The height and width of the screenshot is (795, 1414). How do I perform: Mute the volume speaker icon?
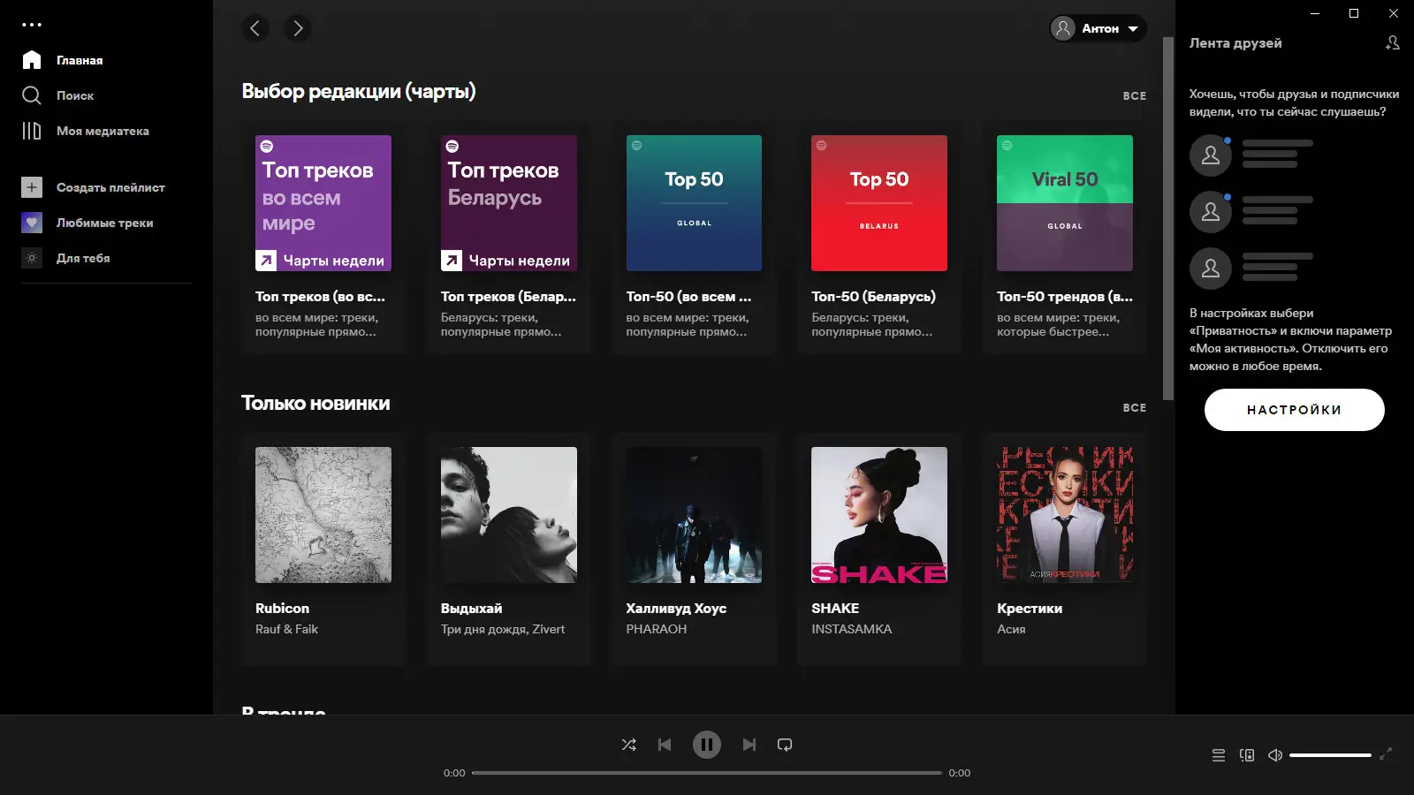[1274, 755]
